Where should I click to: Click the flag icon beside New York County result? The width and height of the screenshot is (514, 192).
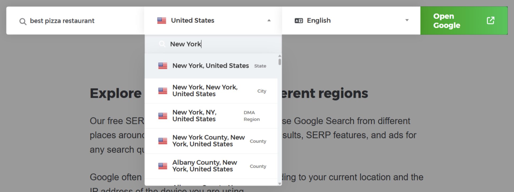point(163,141)
